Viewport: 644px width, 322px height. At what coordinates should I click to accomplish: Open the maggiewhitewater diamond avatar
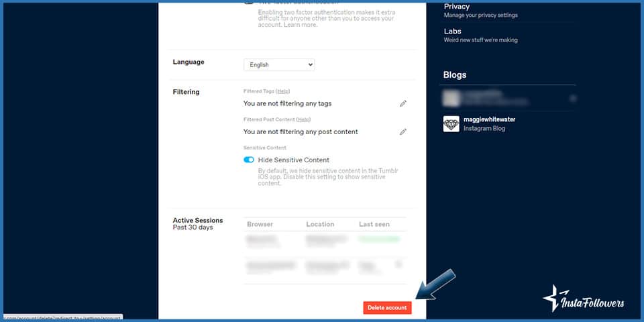tap(451, 124)
